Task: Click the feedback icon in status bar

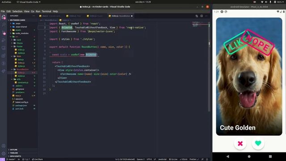Action: click(x=202, y=159)
